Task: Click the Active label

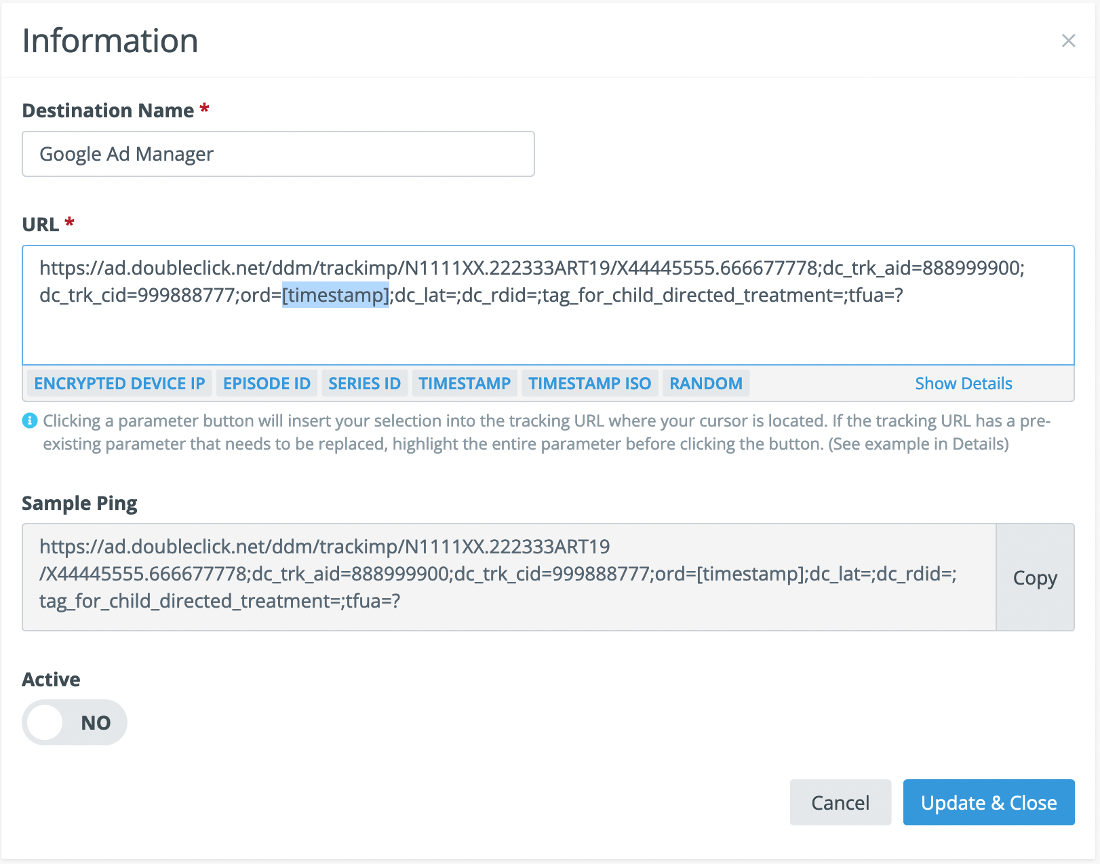Action: pyautogui.click(x=51, y=680)
